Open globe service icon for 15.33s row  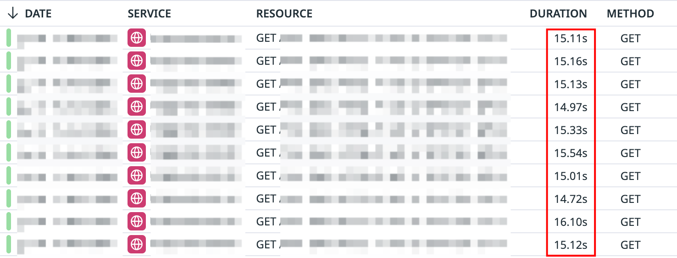click(136, 130)
